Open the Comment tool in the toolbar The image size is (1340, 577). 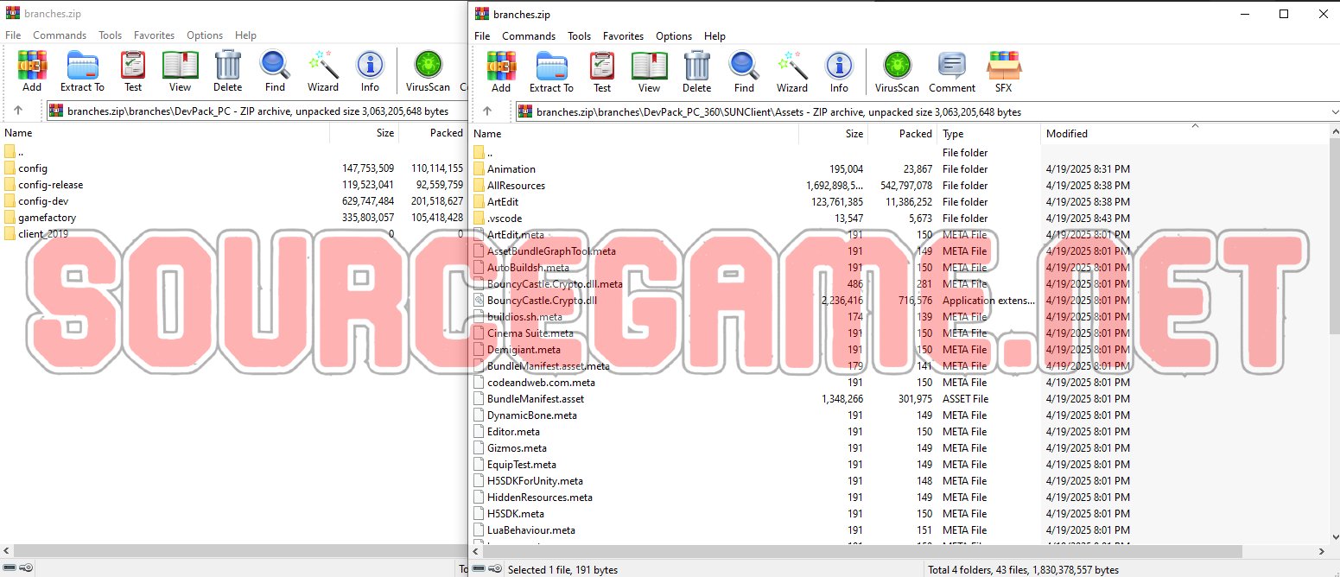tap(951, 72)
